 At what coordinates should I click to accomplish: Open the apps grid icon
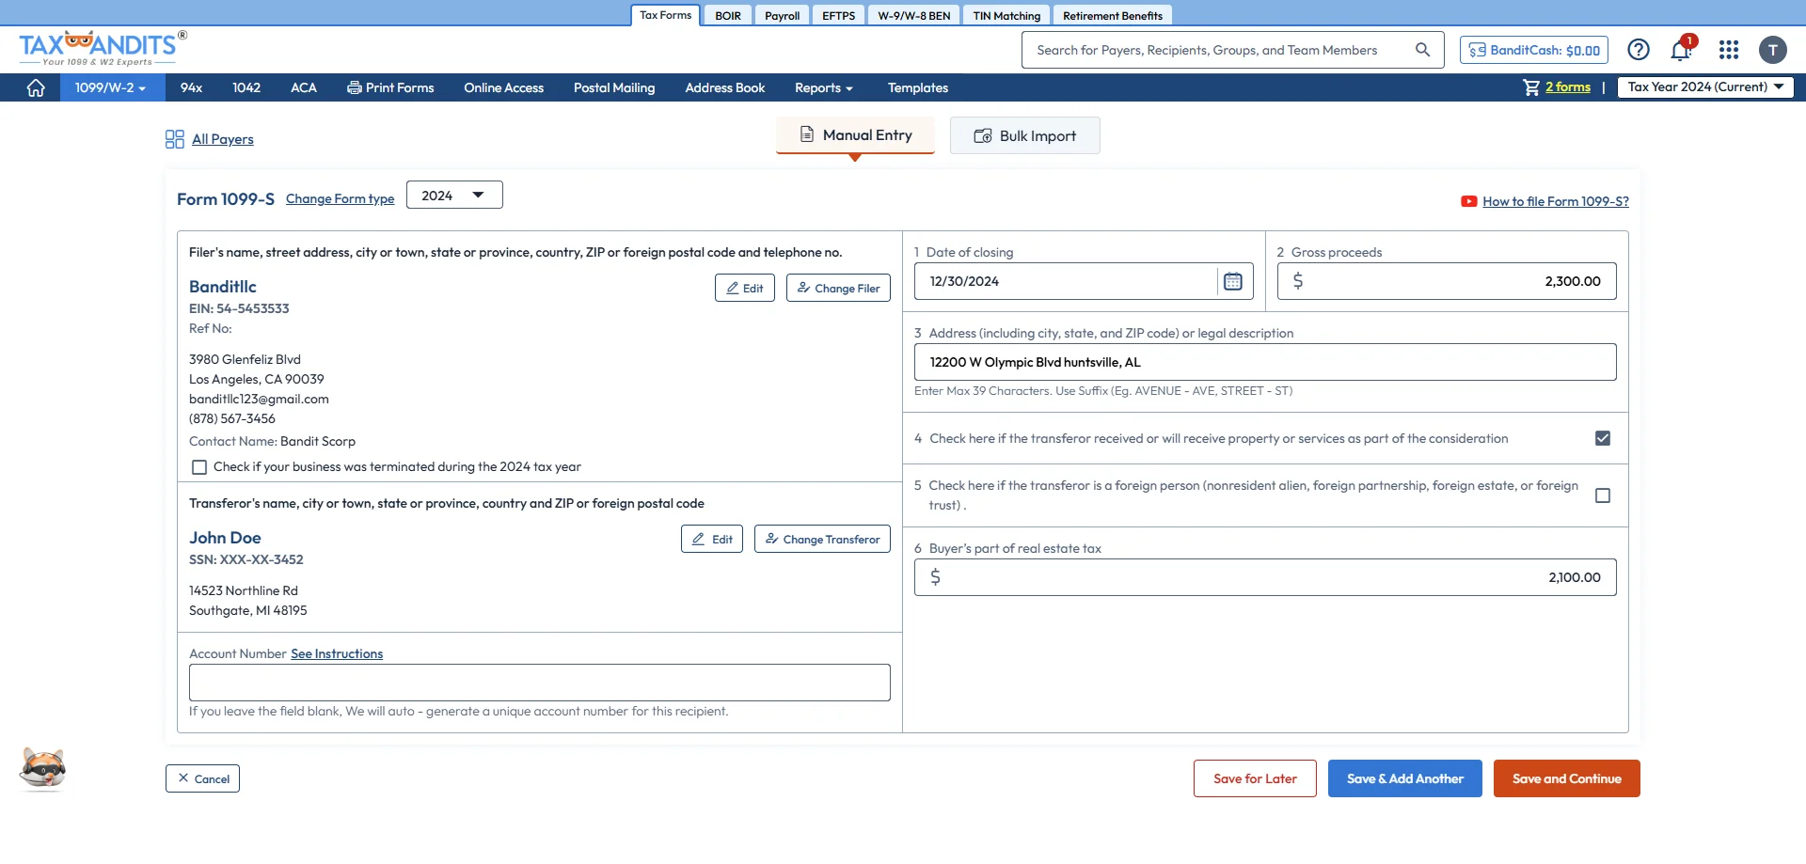pos(1729,50)
